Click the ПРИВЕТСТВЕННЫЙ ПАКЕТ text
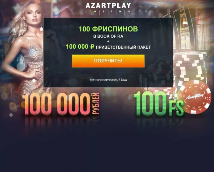The width and height of the screenshot is (214, 172). [x=123, y=47]
